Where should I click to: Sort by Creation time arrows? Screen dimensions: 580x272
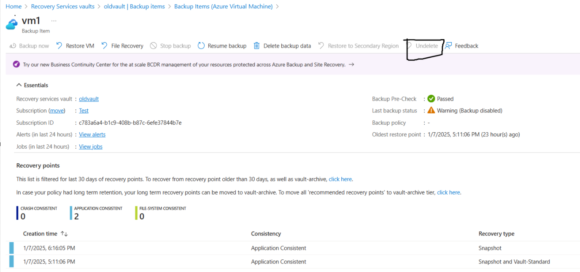tap(64, 234)
